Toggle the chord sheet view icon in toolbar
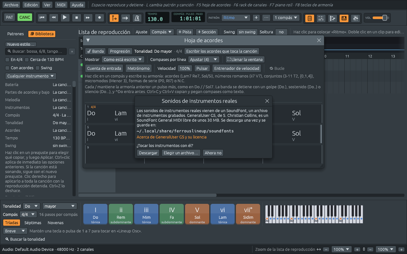Image resolution: width=407 pixels, height=254 pixels. click(309, 18)
